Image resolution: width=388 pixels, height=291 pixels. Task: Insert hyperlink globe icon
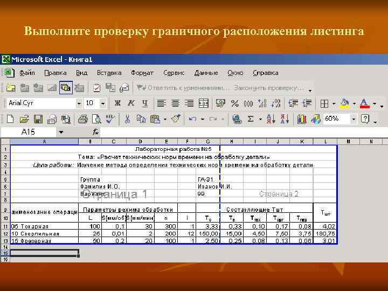tap(237, 119)
